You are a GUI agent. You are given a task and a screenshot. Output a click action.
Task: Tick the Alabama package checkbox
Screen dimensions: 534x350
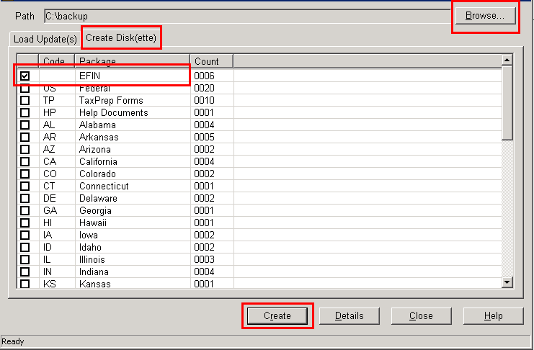tap(25, 125)
